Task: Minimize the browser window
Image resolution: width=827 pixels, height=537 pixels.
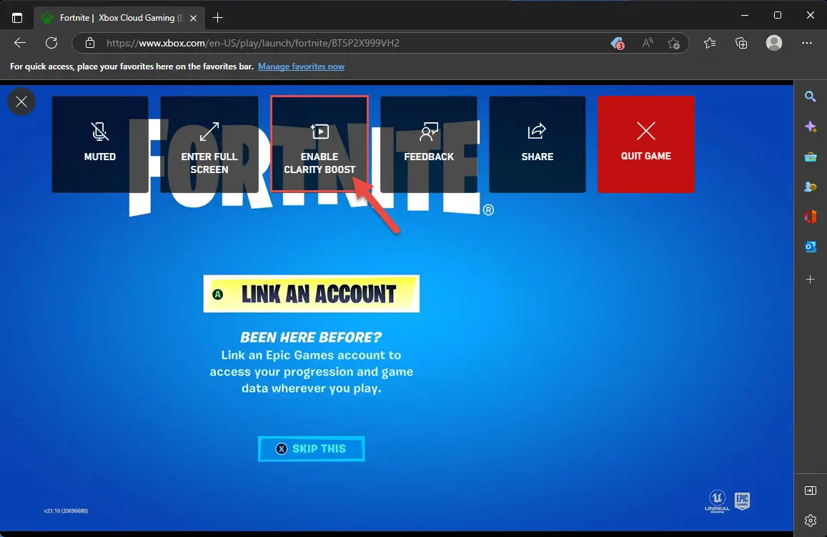Action: tap(745, 15)
